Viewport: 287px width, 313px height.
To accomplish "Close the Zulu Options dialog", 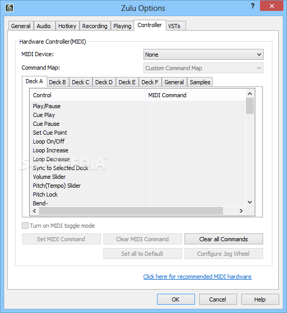I will click(271, 6).
